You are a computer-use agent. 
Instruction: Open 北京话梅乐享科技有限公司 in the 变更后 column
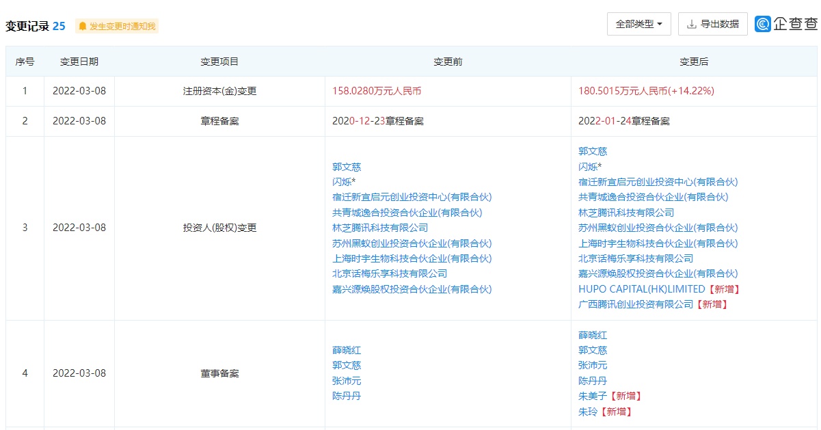636,258
